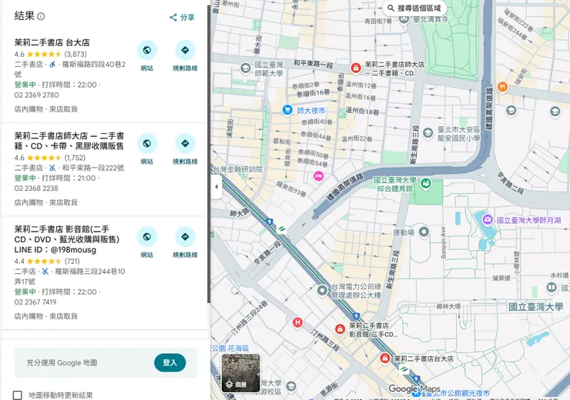Image resolution: width=570 pixels, height=400 pixels.
Task: Click phone number 02 2368 2238
Action: pyautogui.click(x=36, y=188)
